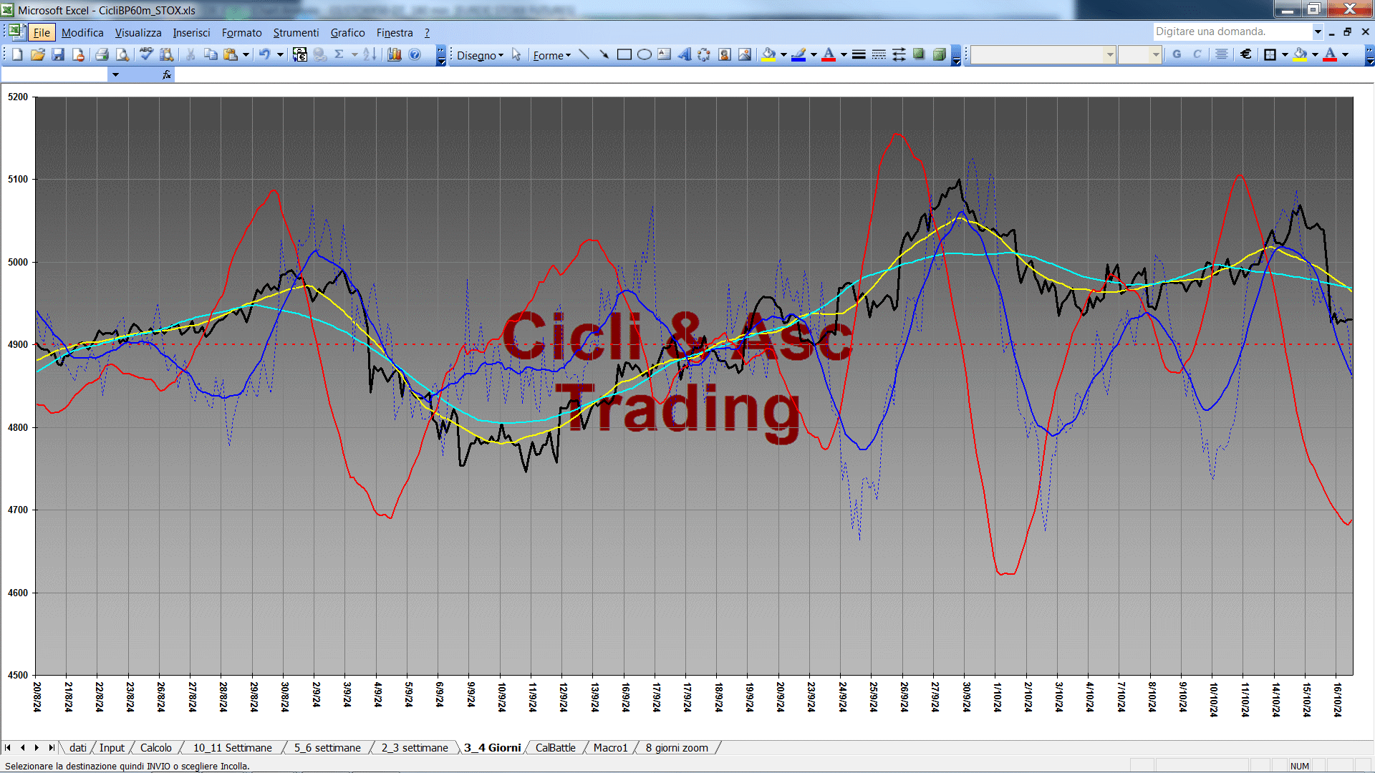Viewport: 1375px width, 773px height.
Task: Toggle center alignment in formatting toolbar
Action: coord(1222,54)
